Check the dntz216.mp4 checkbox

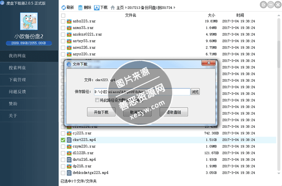point(63,160)
